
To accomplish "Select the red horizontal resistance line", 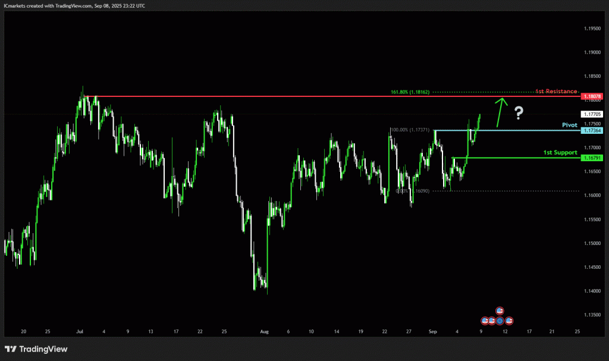I will coord(332,96).
